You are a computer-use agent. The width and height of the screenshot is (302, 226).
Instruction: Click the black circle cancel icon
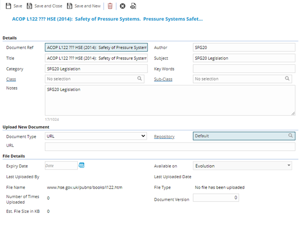[122, 6]
